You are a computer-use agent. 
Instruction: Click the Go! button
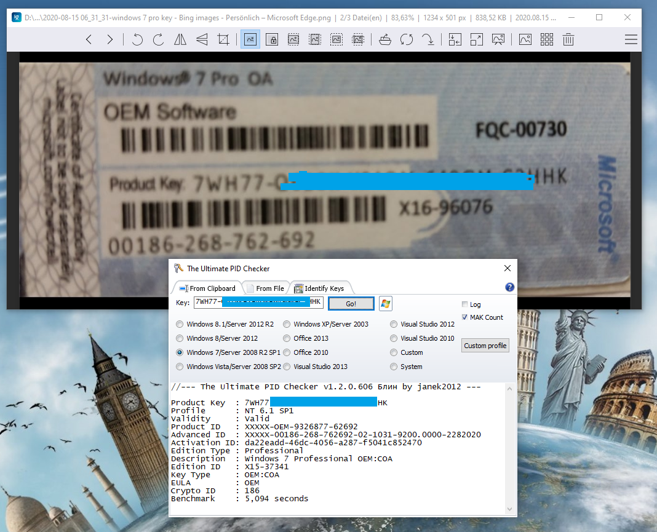(x=351, y=304)
